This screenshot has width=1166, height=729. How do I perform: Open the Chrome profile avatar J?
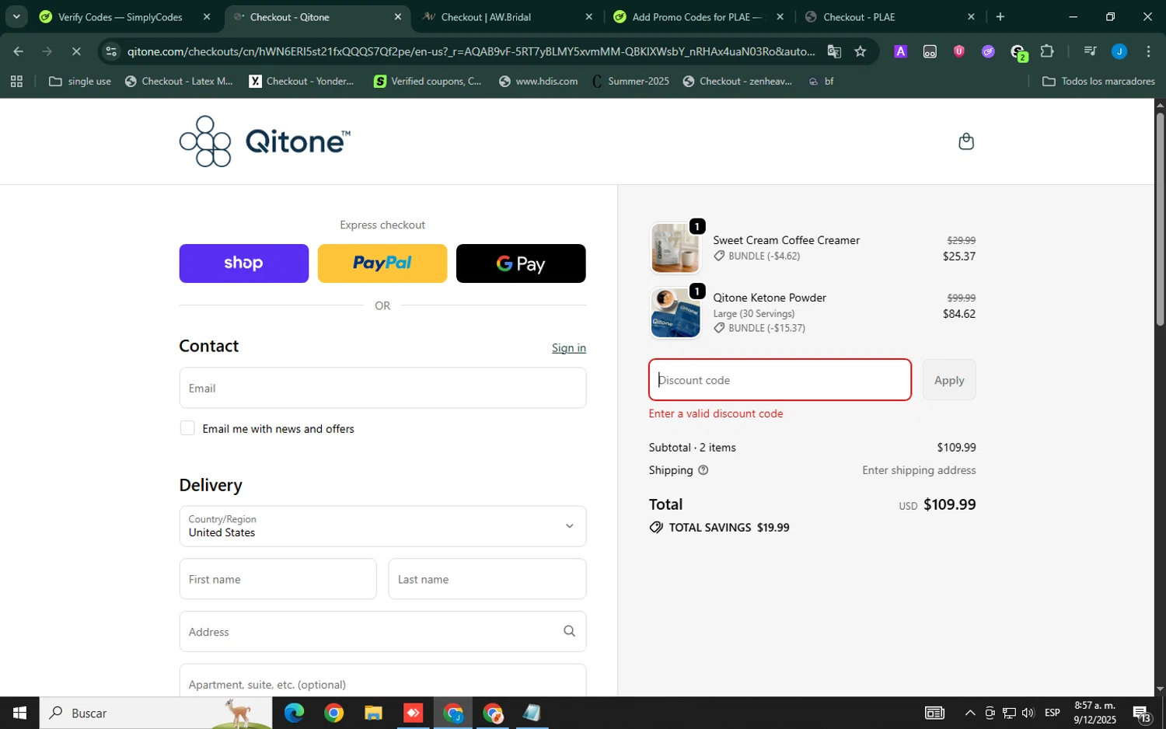click(1119, 51)
